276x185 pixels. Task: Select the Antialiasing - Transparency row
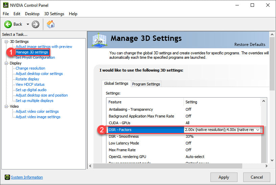(183, 109)
